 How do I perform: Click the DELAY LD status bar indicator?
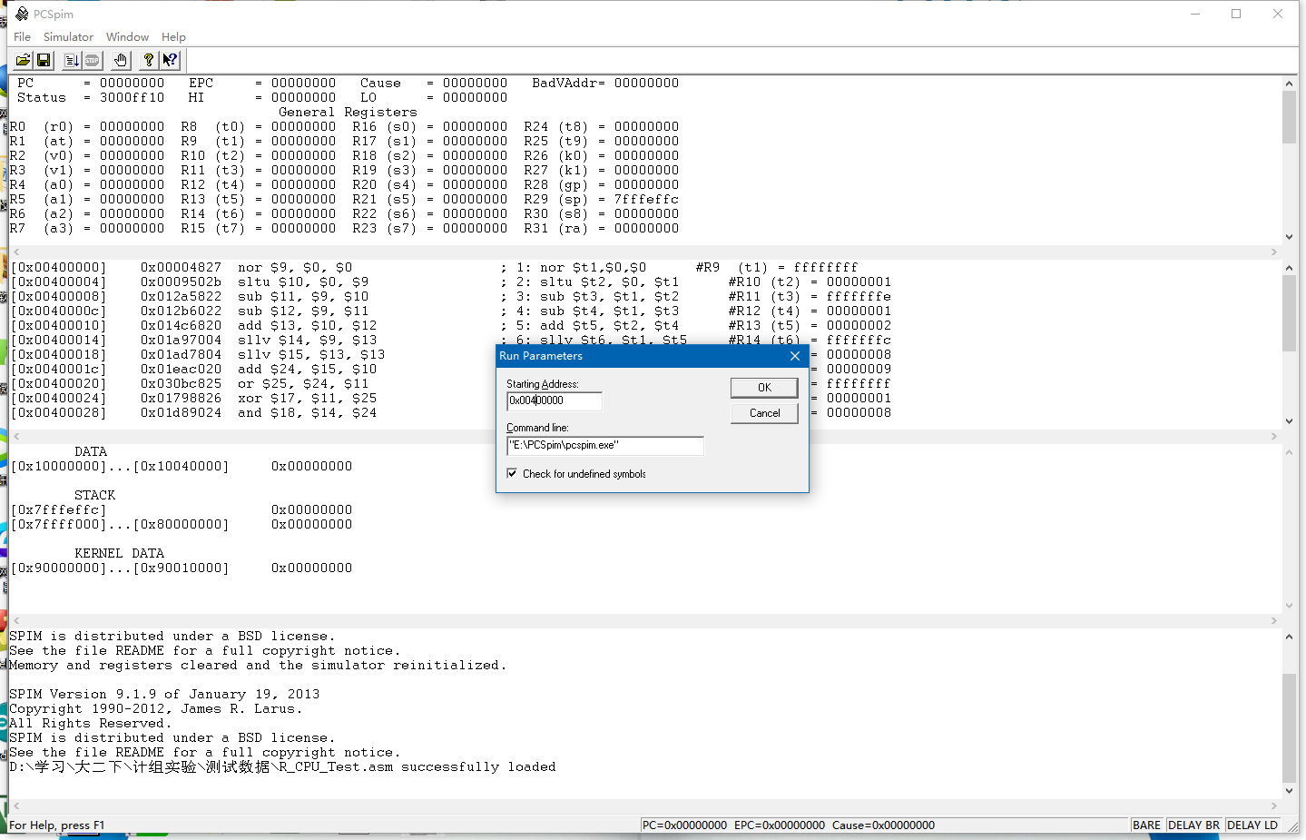tap(1252, 825)
